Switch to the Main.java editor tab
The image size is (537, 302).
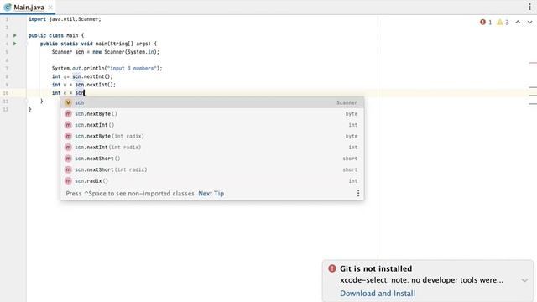29,8
